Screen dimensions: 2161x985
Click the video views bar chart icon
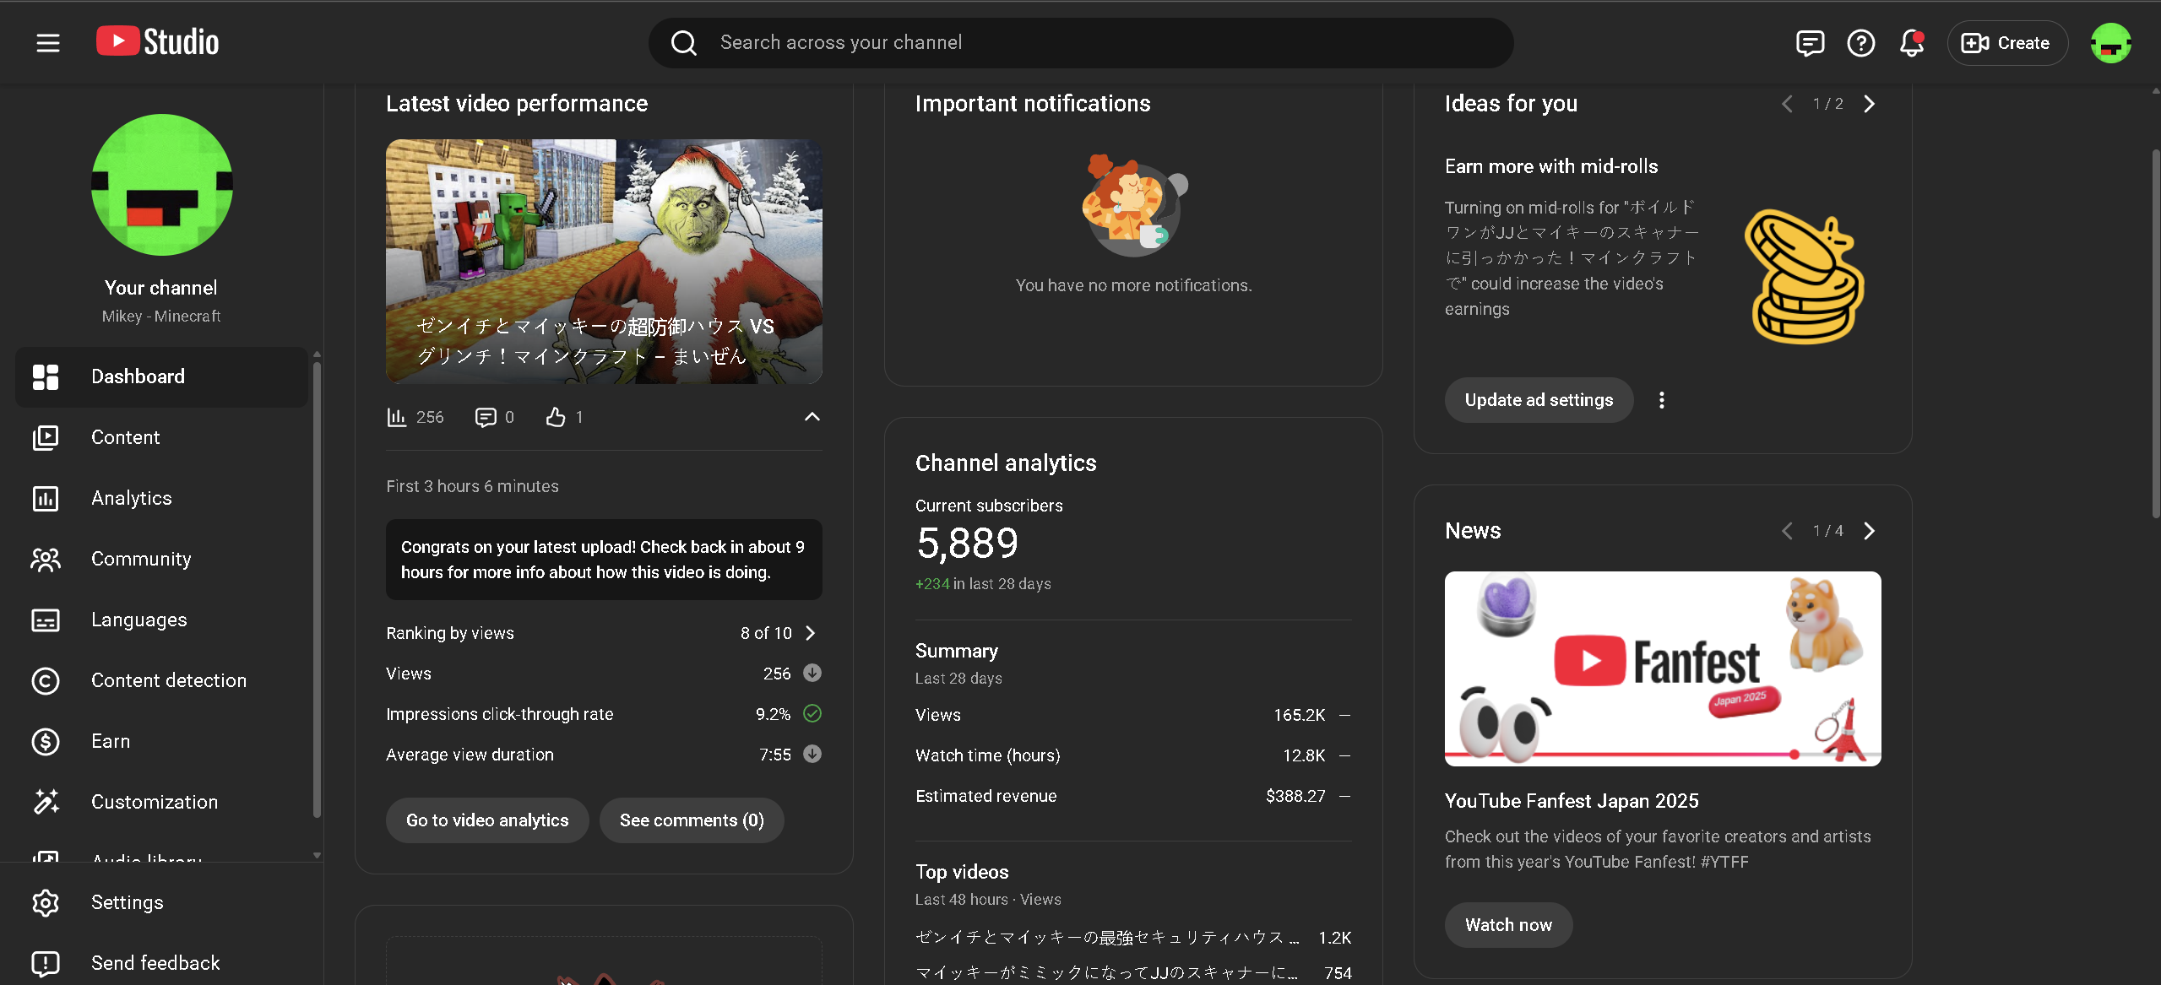pyautogui.click(x=396, y=417)
